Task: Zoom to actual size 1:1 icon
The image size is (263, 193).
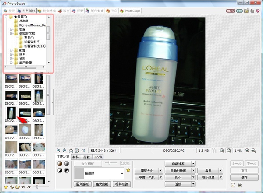Action: tap(222, 151)
